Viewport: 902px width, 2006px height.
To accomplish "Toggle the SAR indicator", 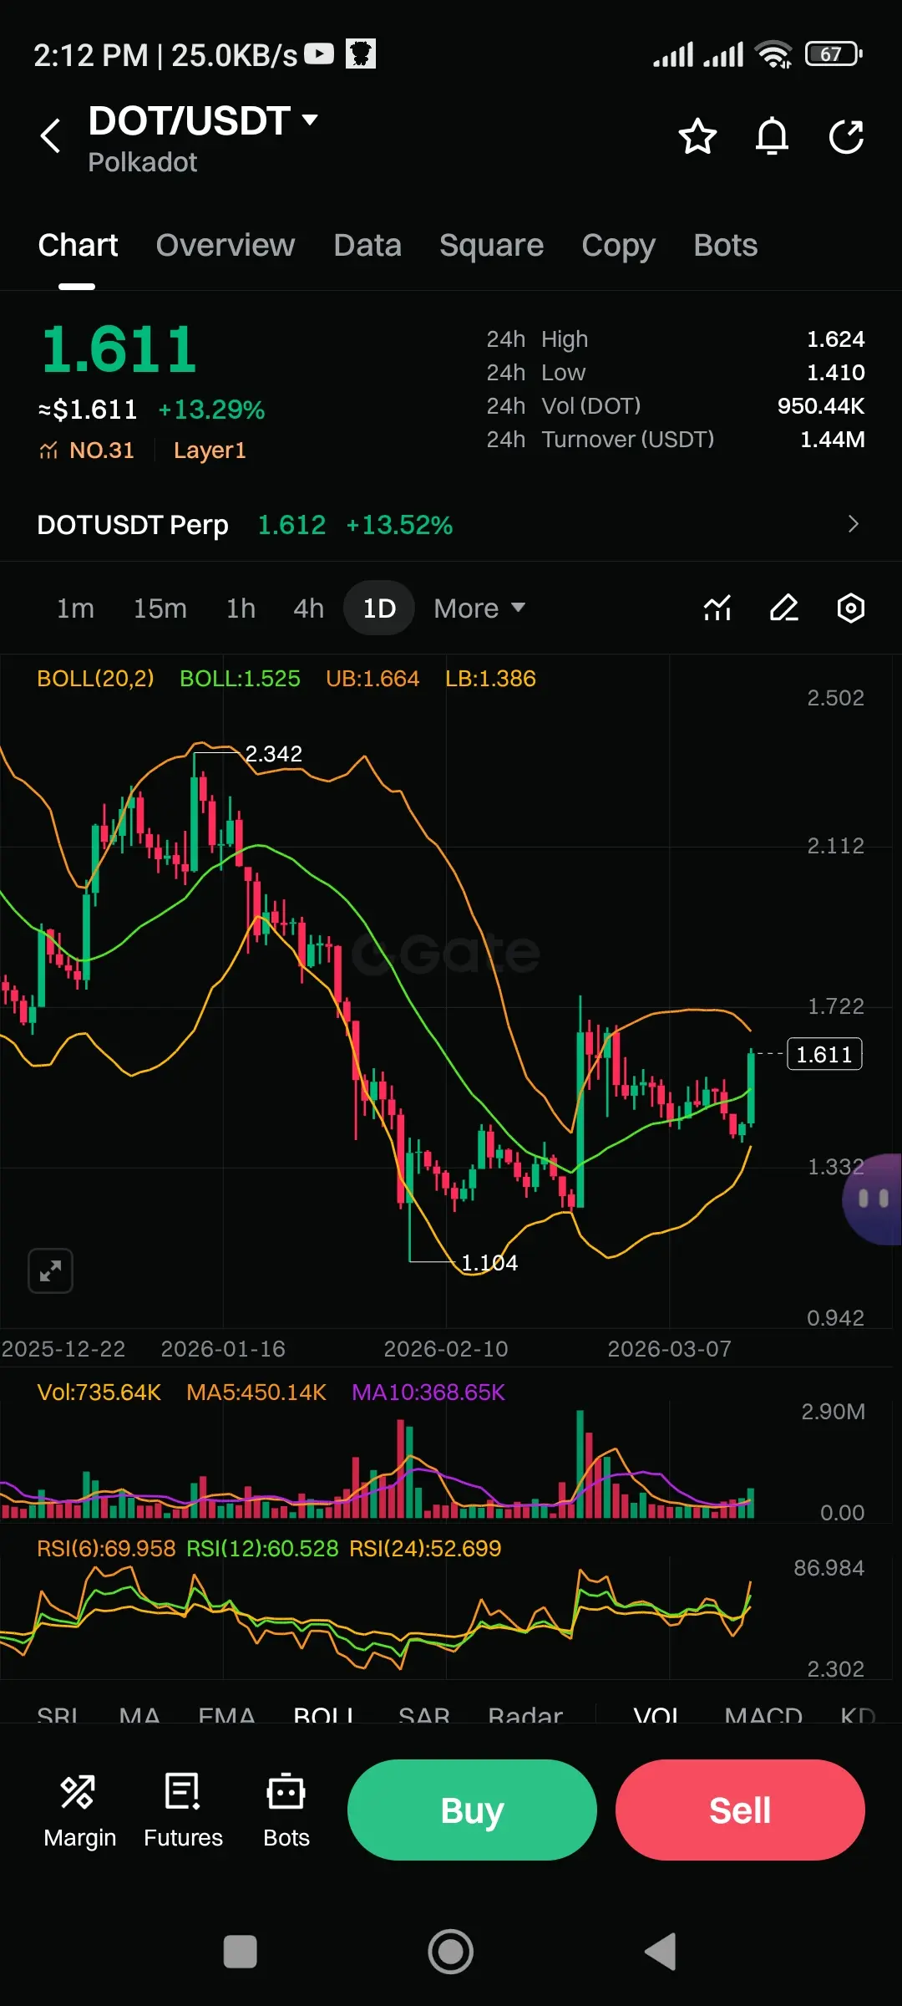I will click(x=424, y=1717).
